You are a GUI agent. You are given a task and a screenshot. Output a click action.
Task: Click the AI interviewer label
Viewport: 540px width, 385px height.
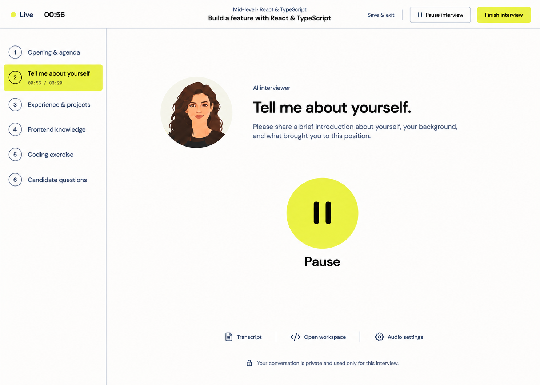click(272, 88)
